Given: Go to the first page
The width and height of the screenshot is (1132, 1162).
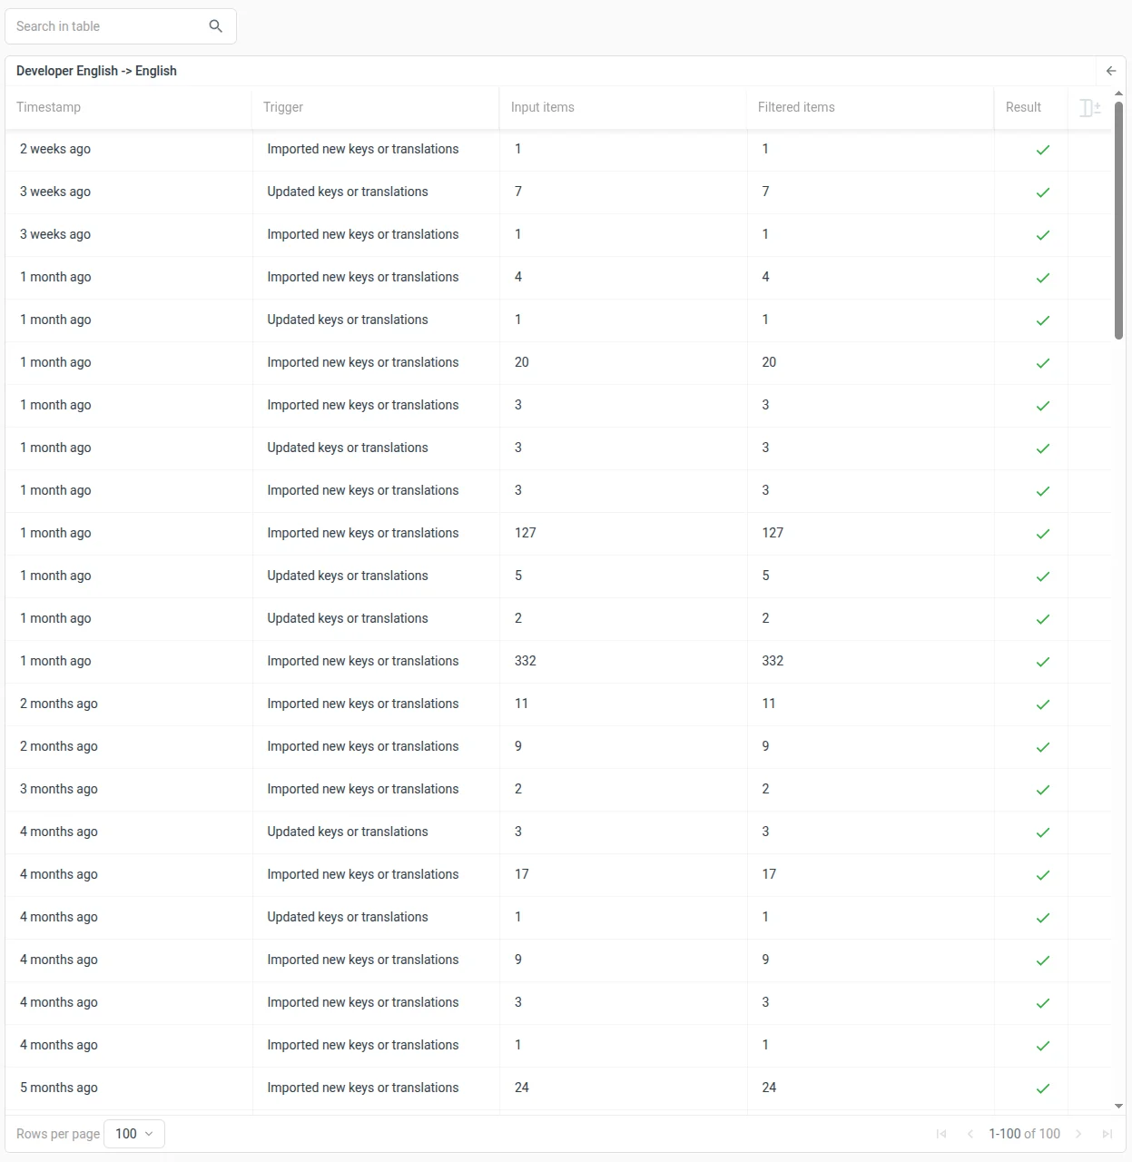Looking at the screenshot, I should pyautogui.click(x=941, y=1134).
